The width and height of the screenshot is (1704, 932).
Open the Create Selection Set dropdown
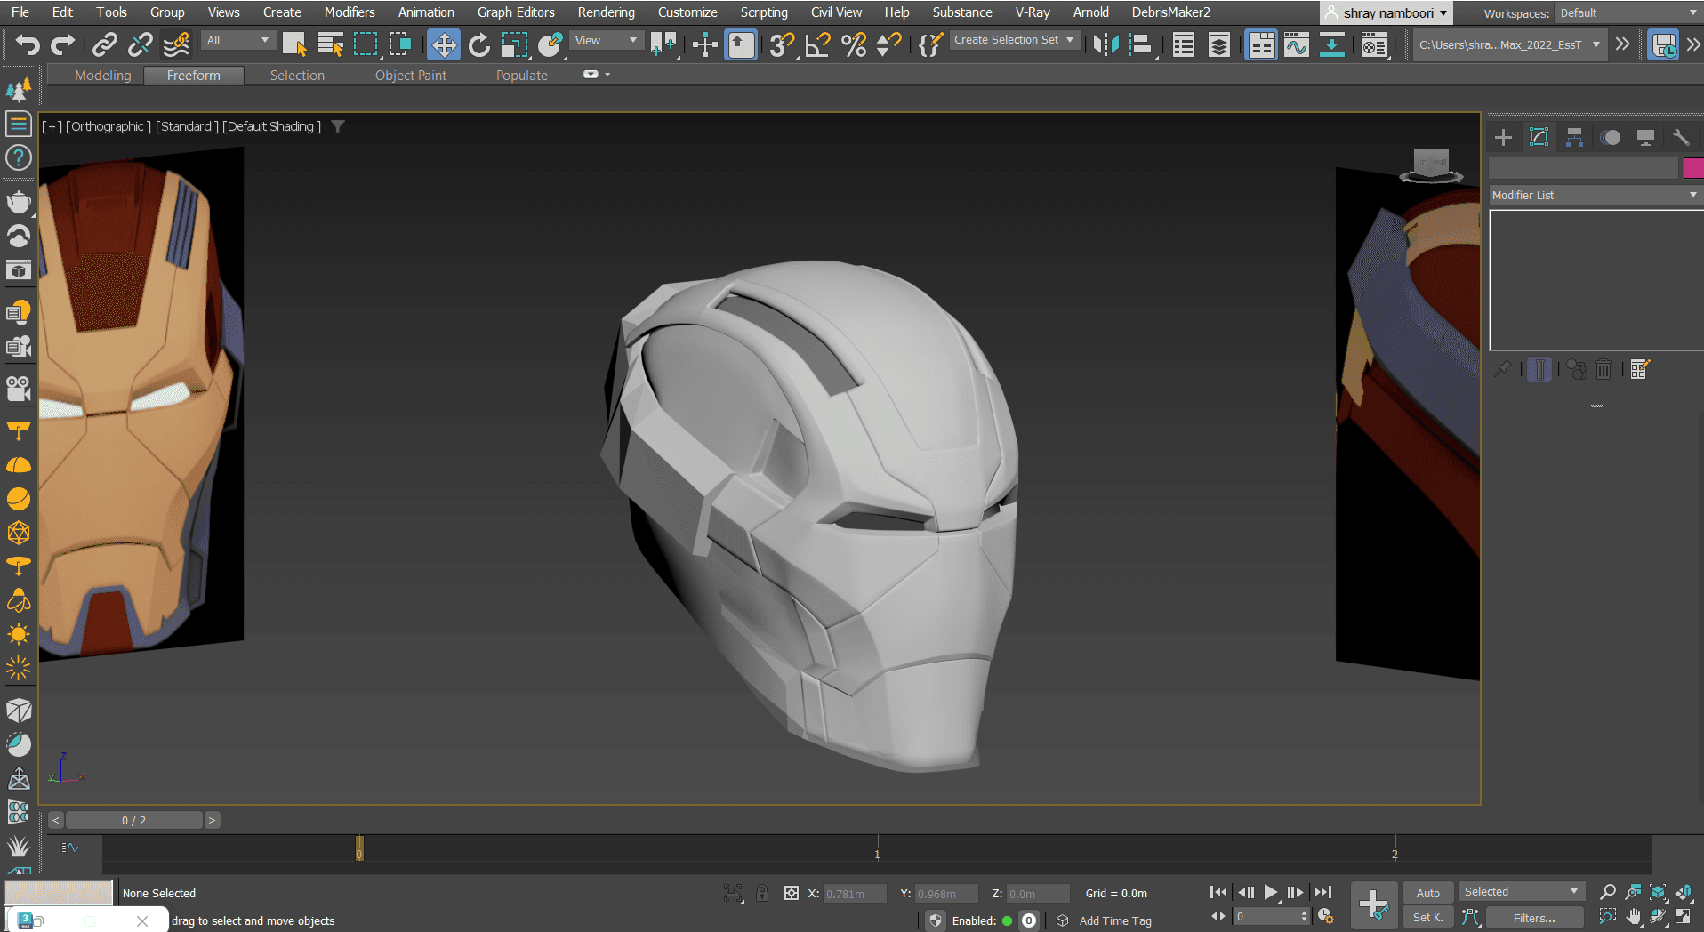pos(1014,40)
